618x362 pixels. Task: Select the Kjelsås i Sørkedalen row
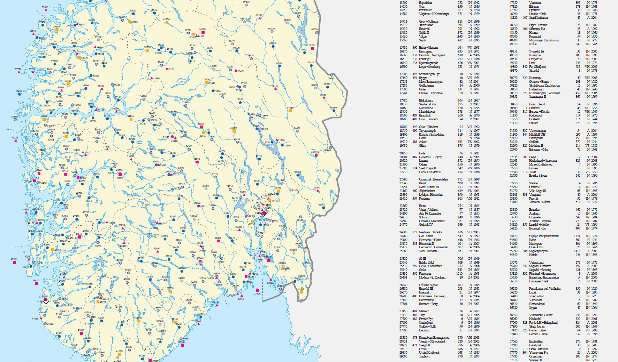click(440, 135)
